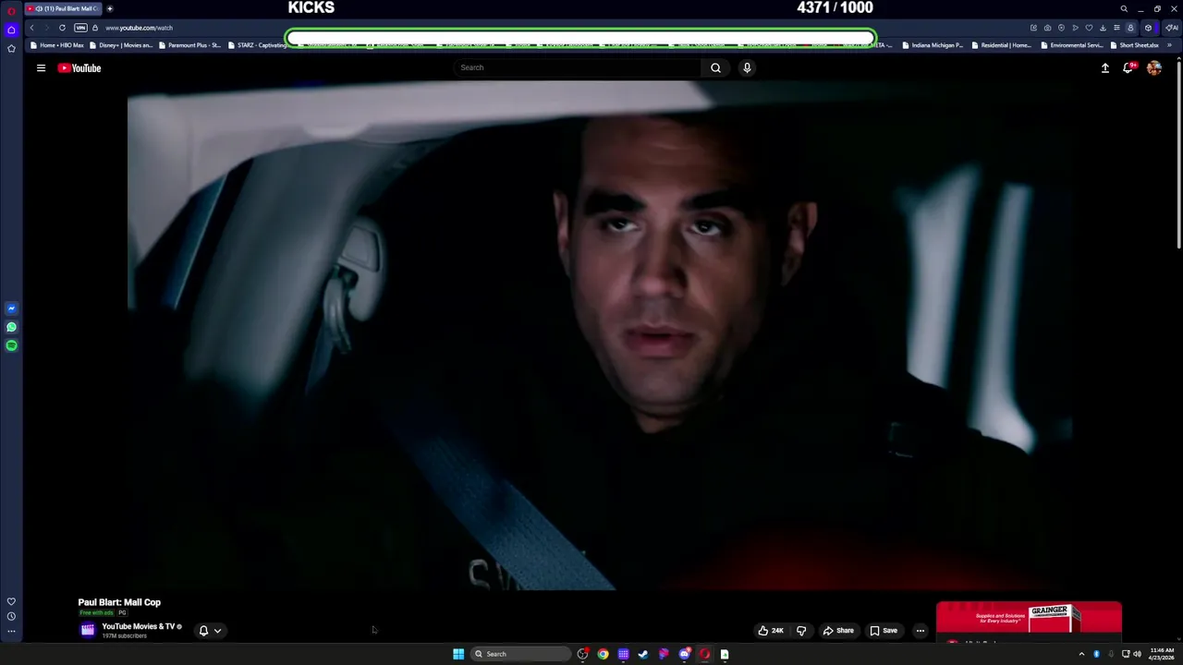
Task: Open the YouTube Movies & TV channel name
Action: [x=139, y=626]
